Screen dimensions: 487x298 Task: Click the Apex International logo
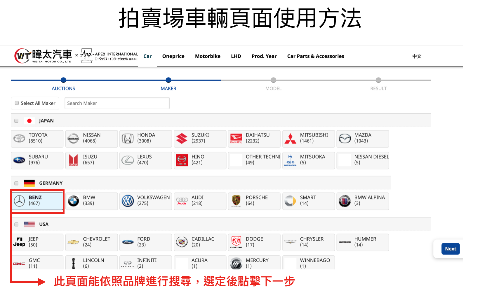(109, 56)
